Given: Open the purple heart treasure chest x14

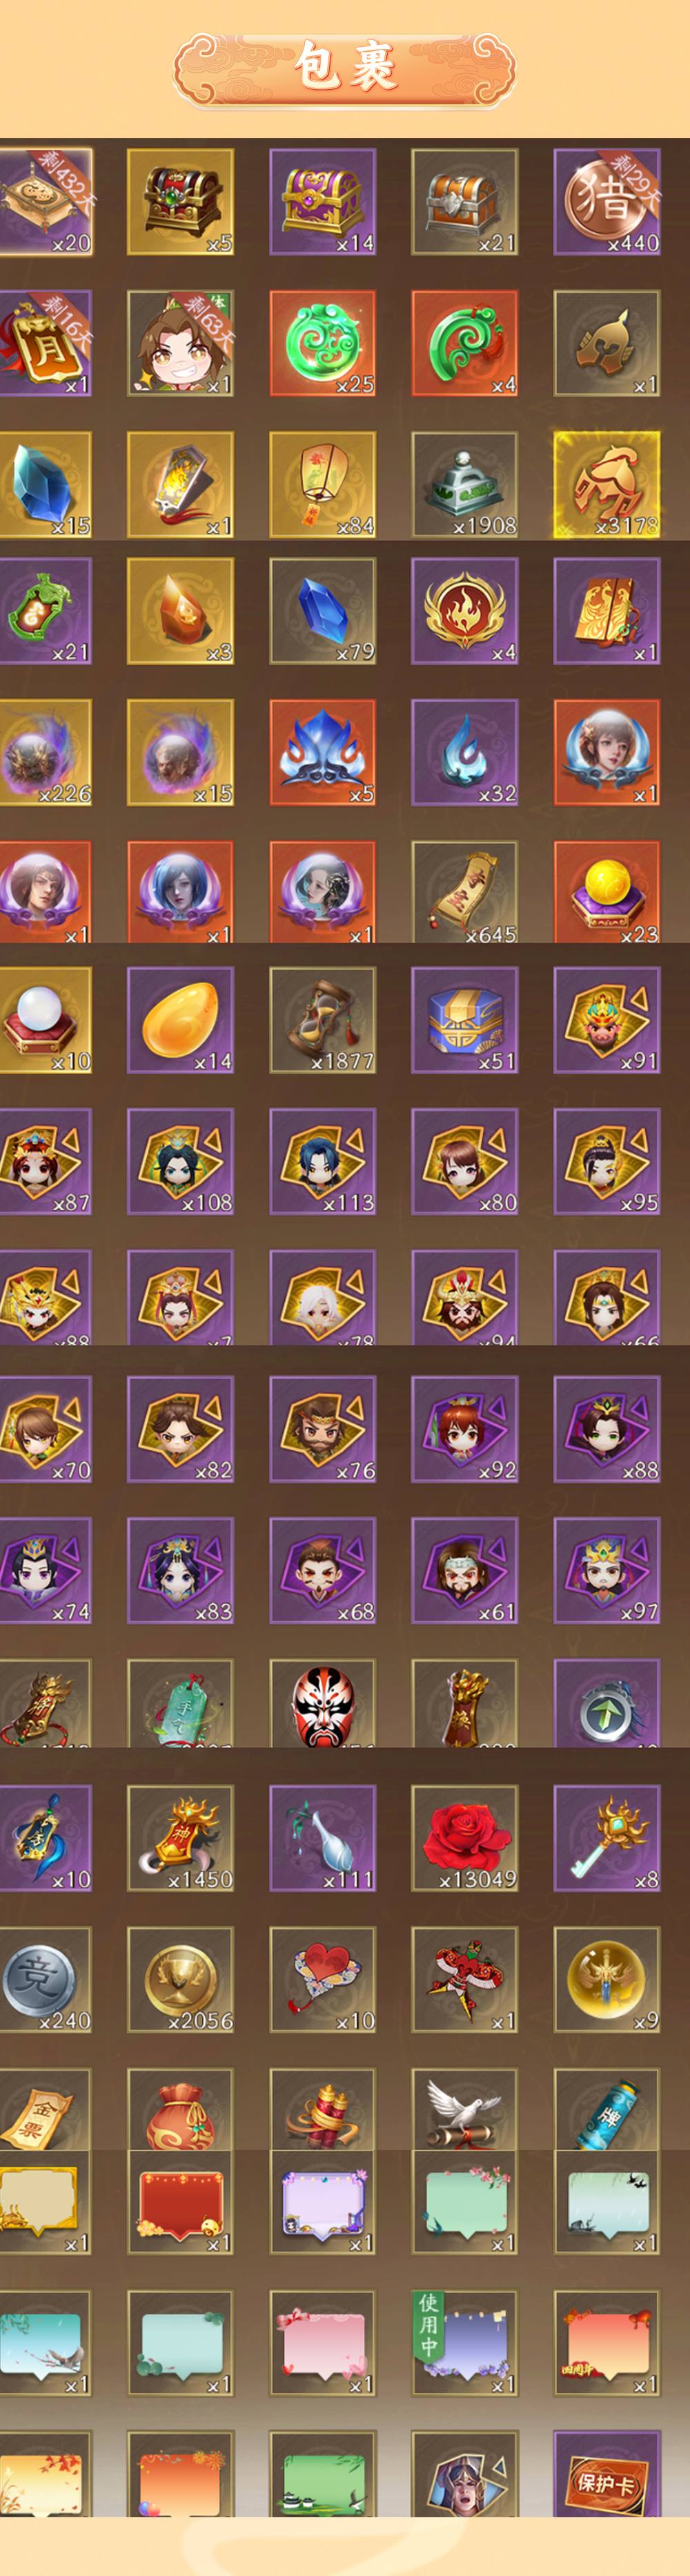Looking at the screenshot, I should click(322, 202).
